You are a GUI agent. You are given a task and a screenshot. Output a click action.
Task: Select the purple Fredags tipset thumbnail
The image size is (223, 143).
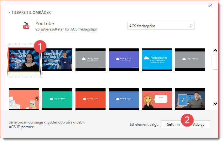(124, 59)
